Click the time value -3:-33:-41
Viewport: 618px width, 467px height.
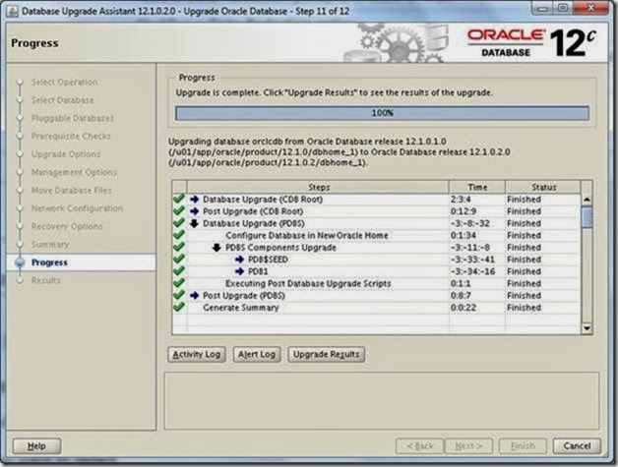click(x=472, y=260)
